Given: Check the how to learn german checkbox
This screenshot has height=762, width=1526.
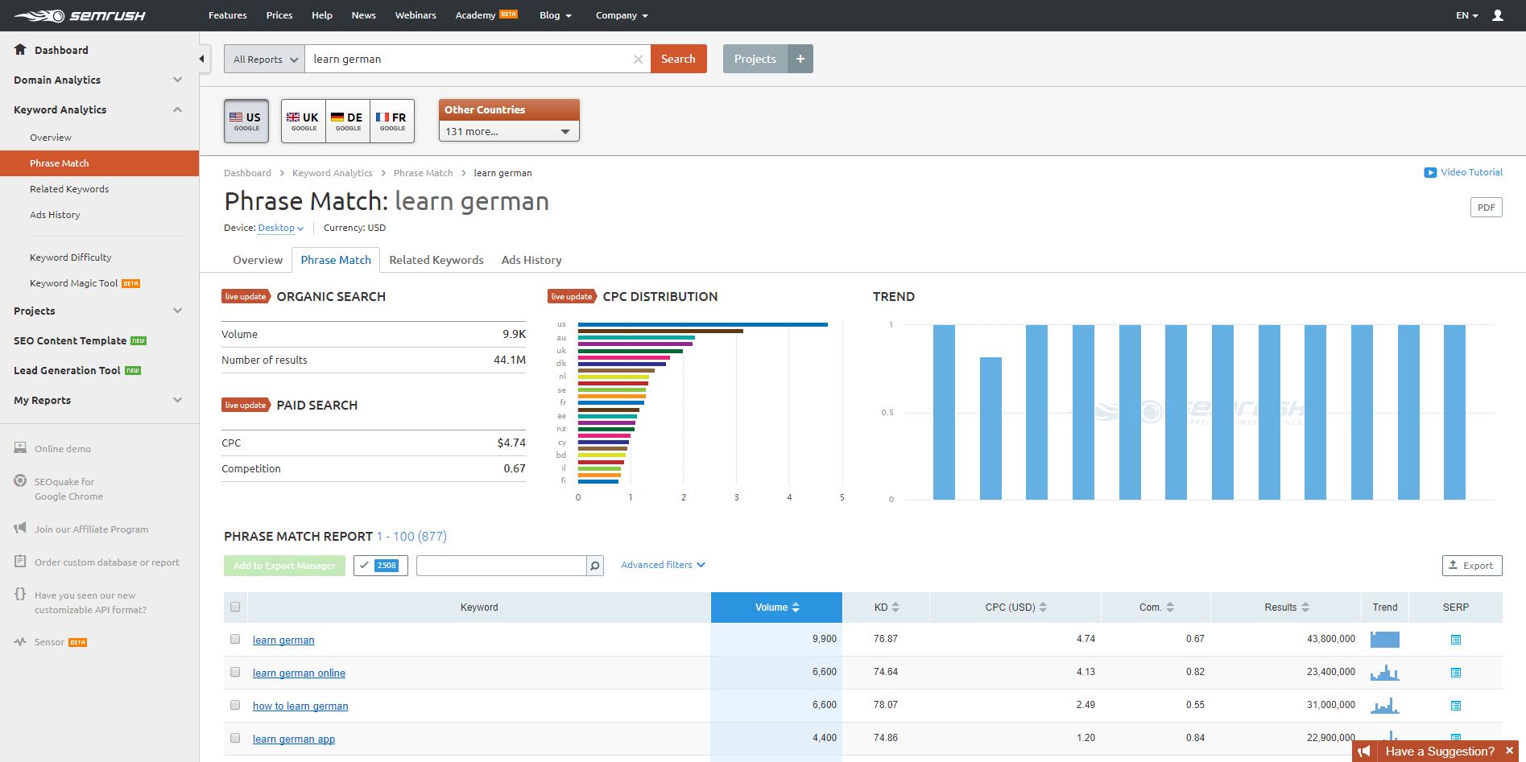Looking at the screenshot, I should [235, 705].
